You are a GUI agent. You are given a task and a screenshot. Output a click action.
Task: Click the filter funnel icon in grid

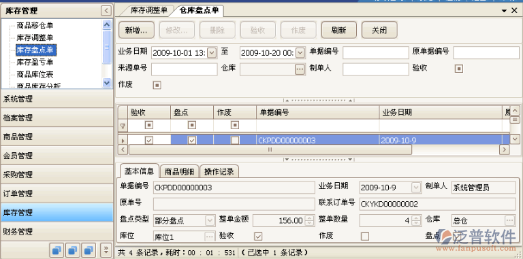[x=123, y=126]
